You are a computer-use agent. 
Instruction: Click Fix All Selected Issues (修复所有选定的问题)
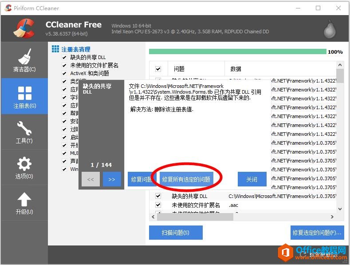[x=186, y=179]
